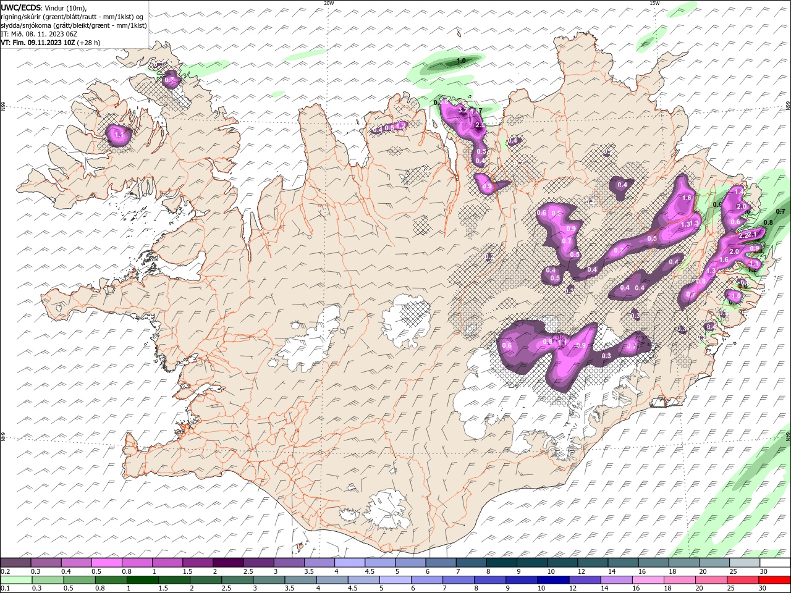Click the '1.0' value in the northern green rain area

[461, 61]
